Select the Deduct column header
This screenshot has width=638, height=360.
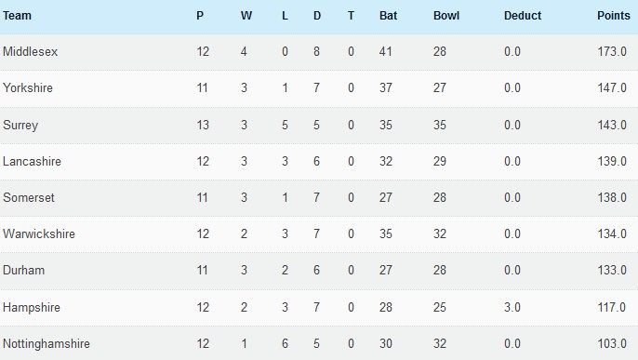pos(523,16)
